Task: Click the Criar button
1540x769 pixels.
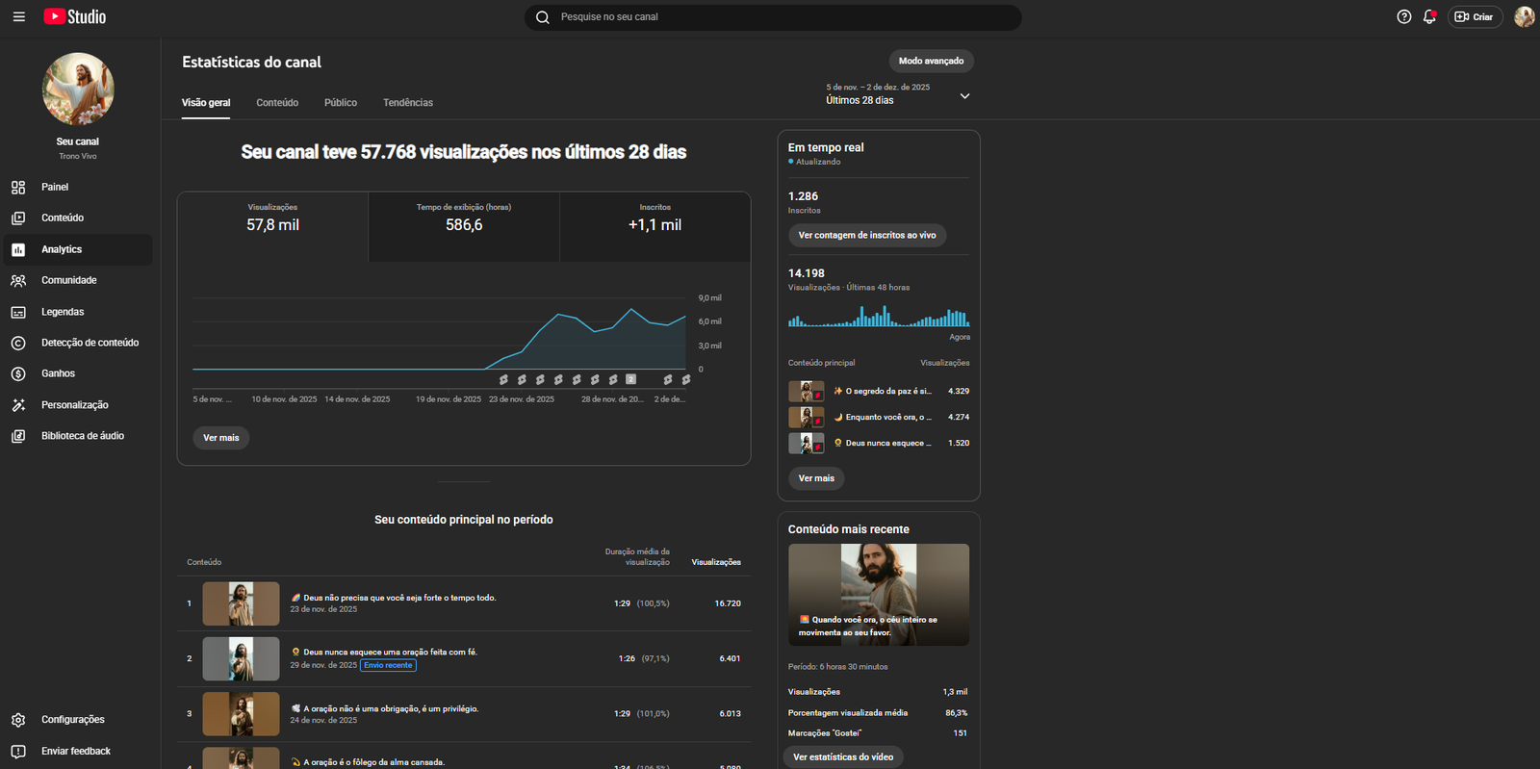Action: 1475,17
